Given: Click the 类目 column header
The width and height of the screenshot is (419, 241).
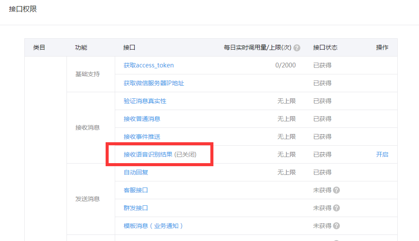Looking at the screenshot, I should coord(39,47).
